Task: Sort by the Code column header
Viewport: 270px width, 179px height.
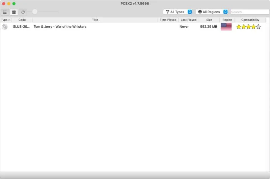Action: point(22,20)
